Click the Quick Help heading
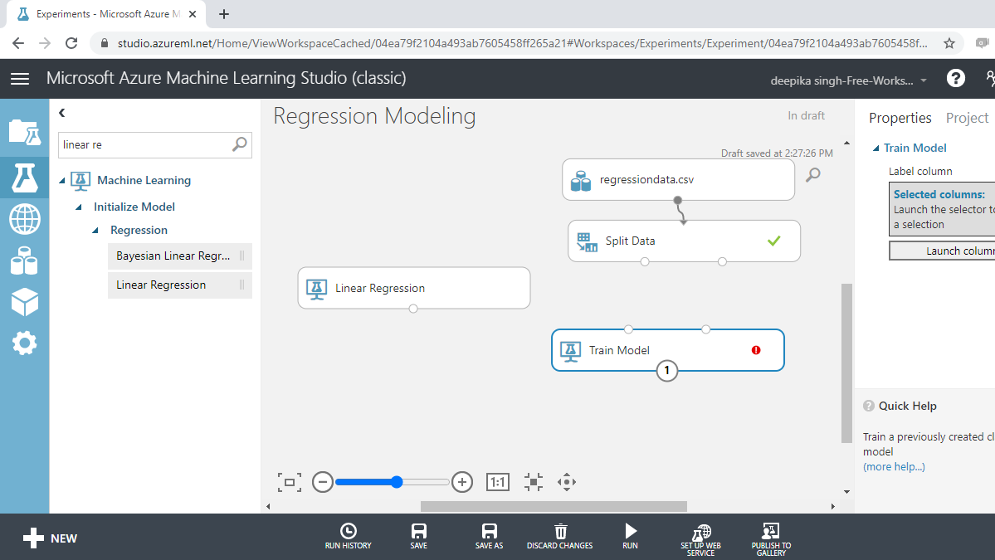 [x=907, y=406]
